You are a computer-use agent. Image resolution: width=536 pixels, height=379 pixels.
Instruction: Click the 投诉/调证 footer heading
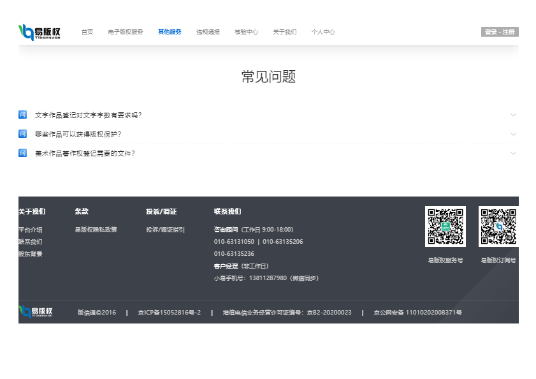point(161,212)
